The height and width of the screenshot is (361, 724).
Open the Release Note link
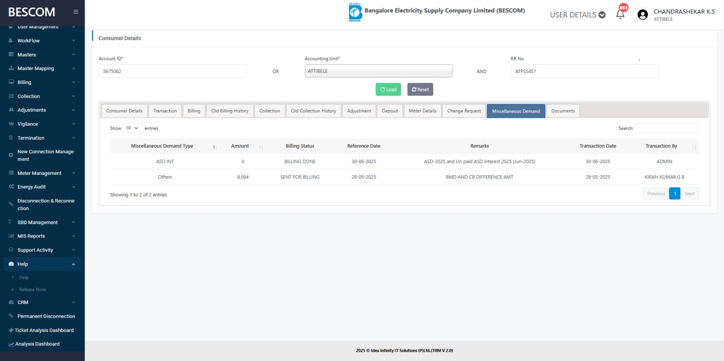(x=32, y=289)
